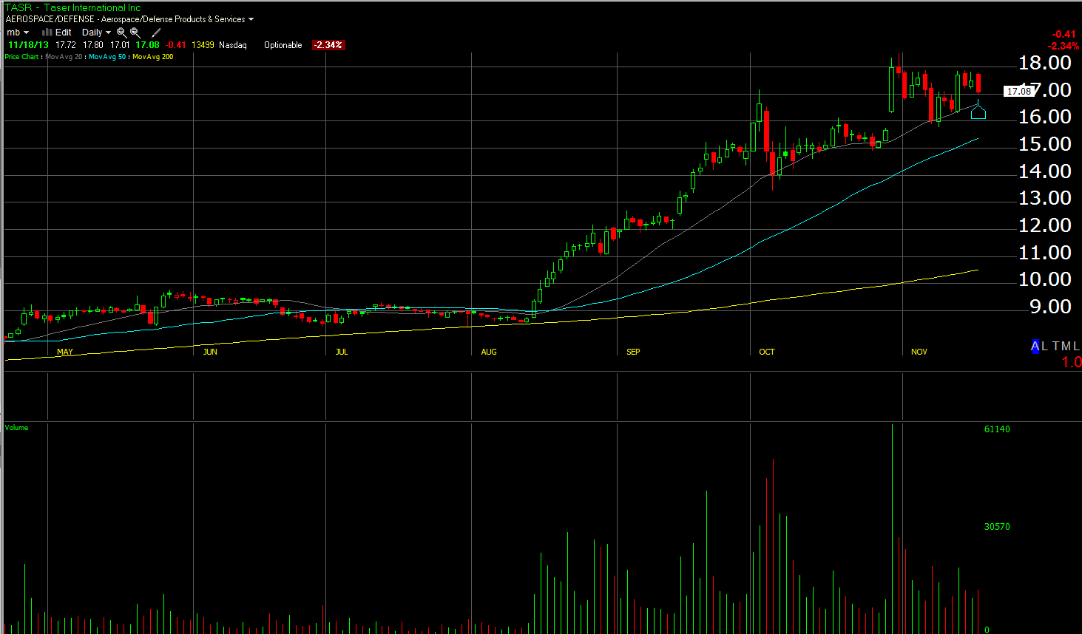Click the TASR ticker symbol

pyautogui.click(x=18, y=8)
